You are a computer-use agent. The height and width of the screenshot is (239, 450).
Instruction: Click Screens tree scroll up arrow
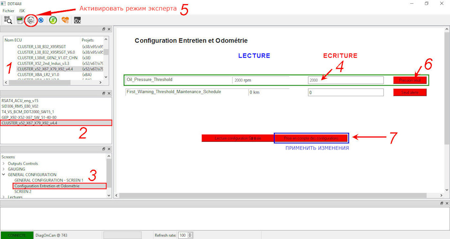point(109,156)
